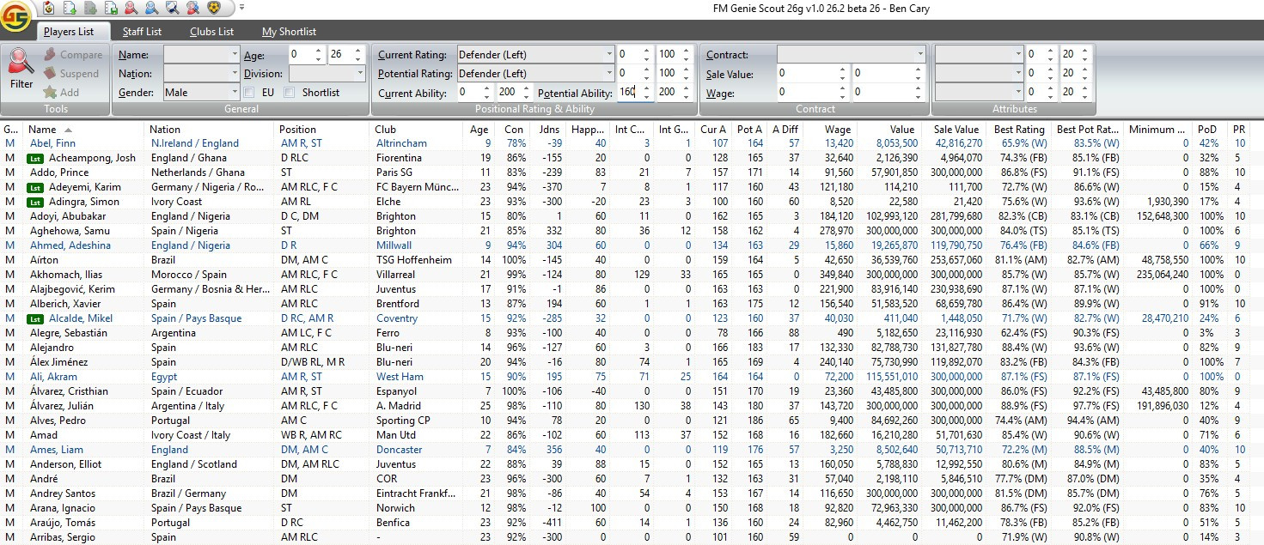
Task: Click the Best Rating column header
Action: (1019, 130)
